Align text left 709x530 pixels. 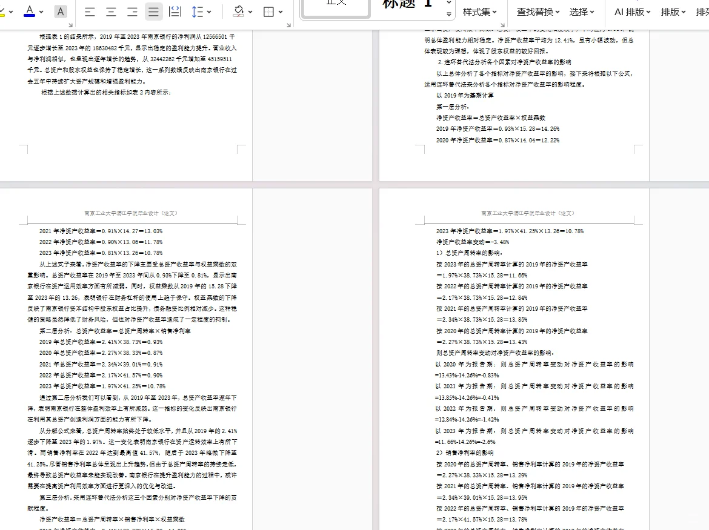(90, 12)
